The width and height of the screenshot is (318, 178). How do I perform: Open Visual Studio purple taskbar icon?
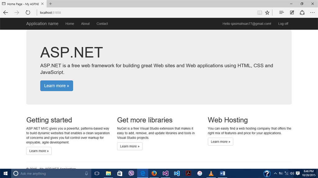(166, 173)
